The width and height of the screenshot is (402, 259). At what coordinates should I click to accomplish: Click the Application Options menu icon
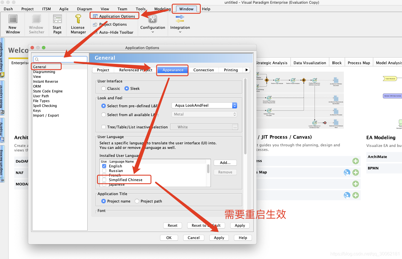coord(95,17)
